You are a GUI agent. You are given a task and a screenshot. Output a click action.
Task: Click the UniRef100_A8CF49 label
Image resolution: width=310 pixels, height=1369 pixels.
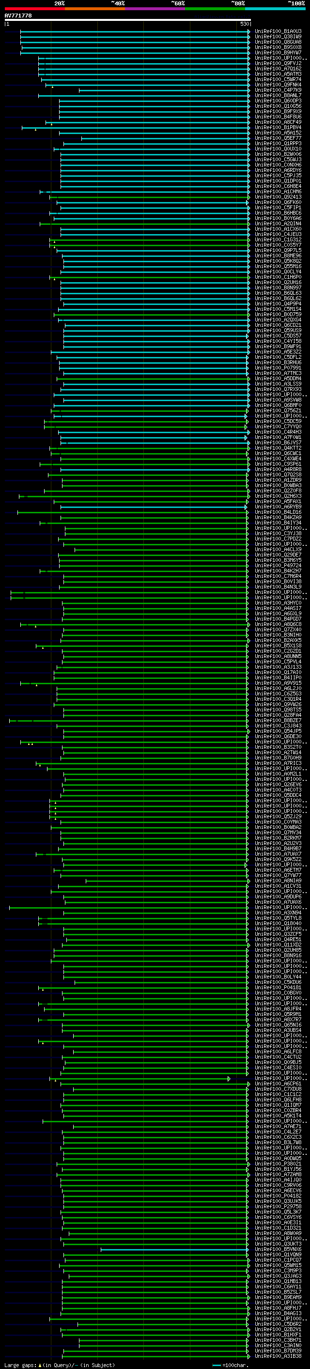click(x=278, y=122)
